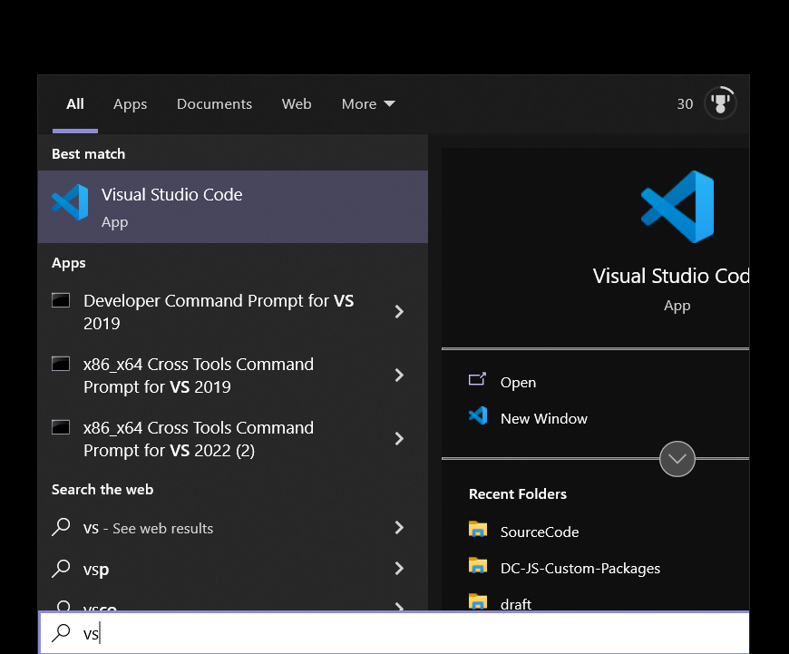Click the magnifier icon in the search box
The height and width of the screenshot is (654, 789).
61,633
